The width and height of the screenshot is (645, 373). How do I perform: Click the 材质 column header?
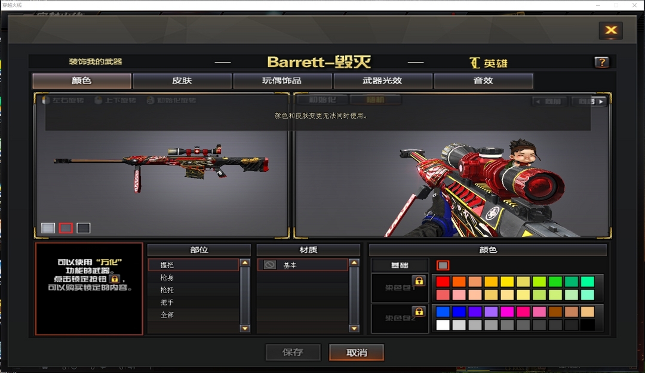coord(309,249)
